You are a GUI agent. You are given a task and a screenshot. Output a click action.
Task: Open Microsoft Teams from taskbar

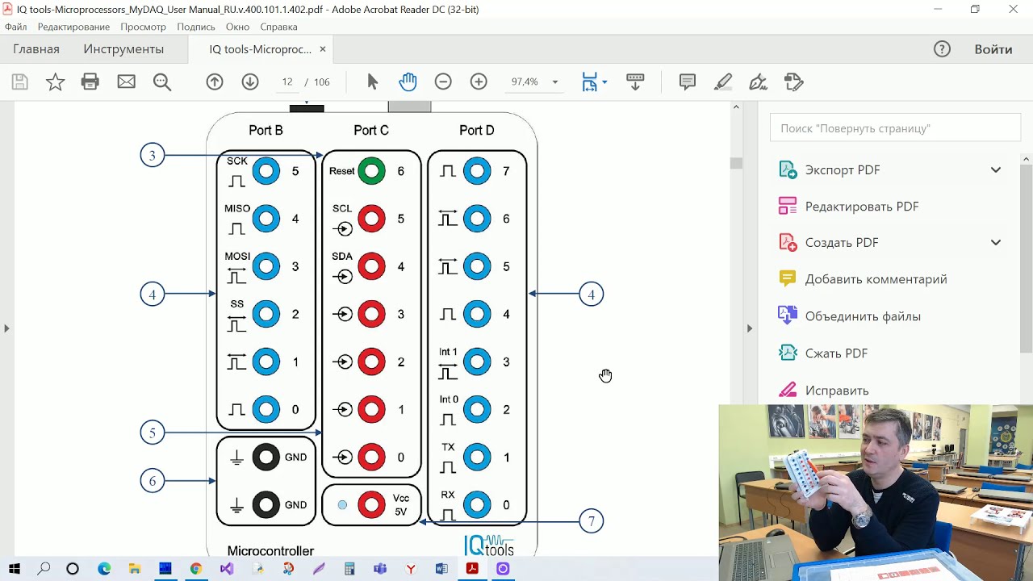tap(380, 569)
